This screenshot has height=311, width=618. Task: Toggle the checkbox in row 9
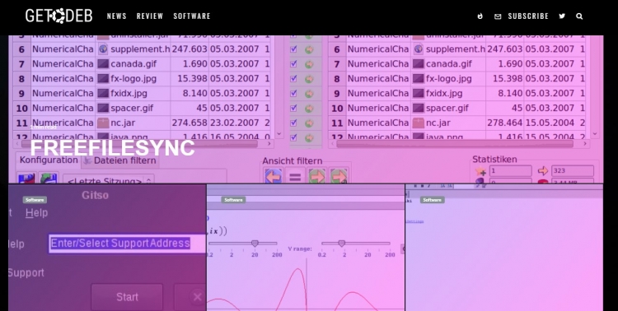click(x=293, y=93)
